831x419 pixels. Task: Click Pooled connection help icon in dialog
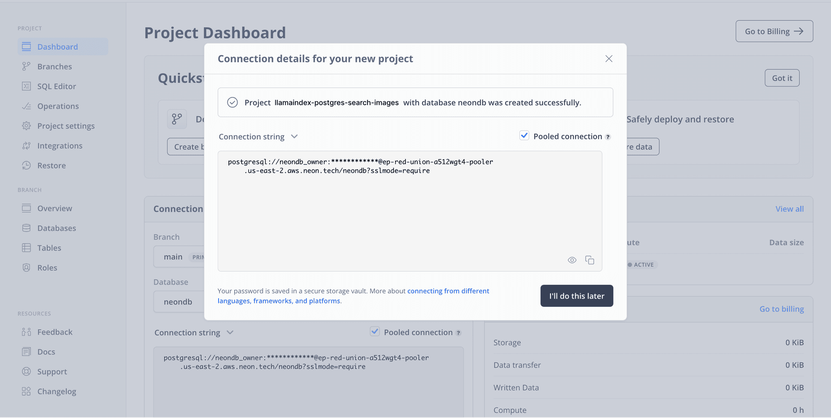pos(608,137)
